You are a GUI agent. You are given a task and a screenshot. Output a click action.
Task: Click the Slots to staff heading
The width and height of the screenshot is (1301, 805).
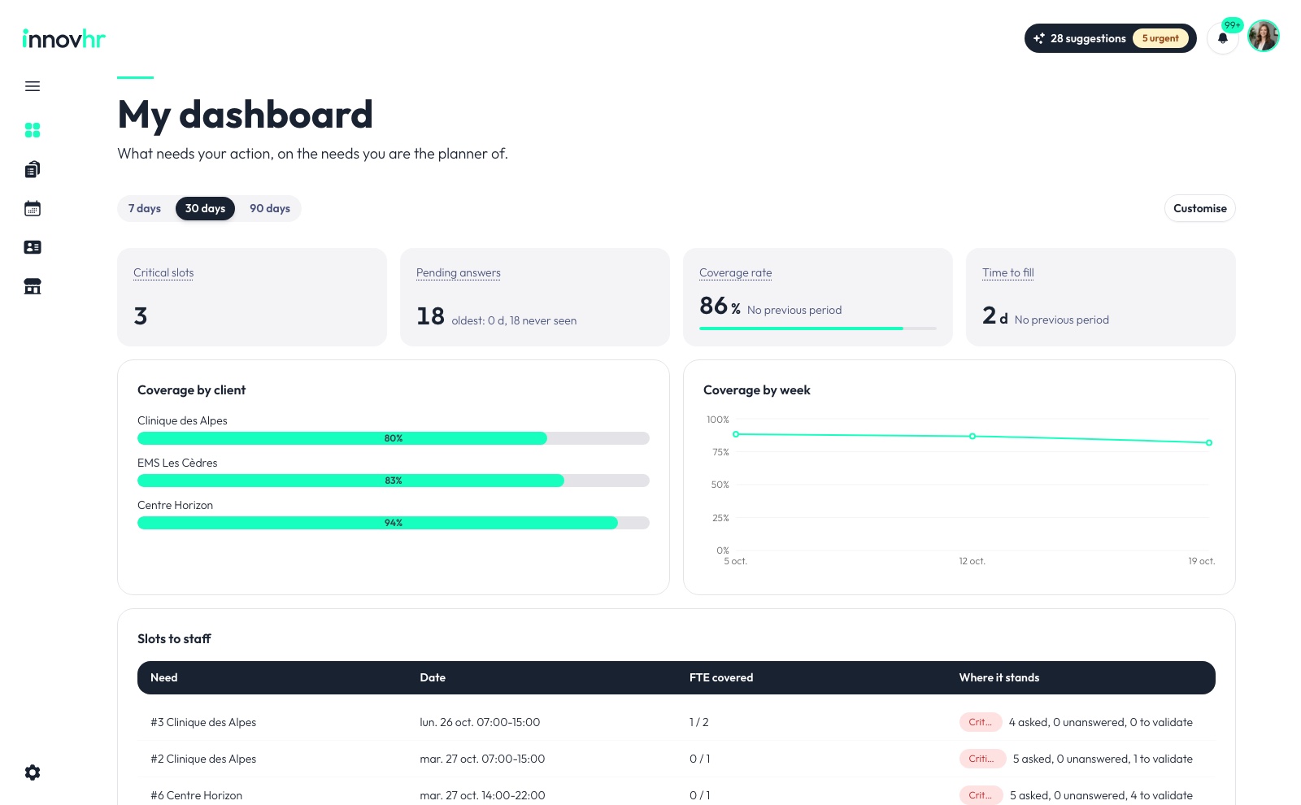coord(174,639)
